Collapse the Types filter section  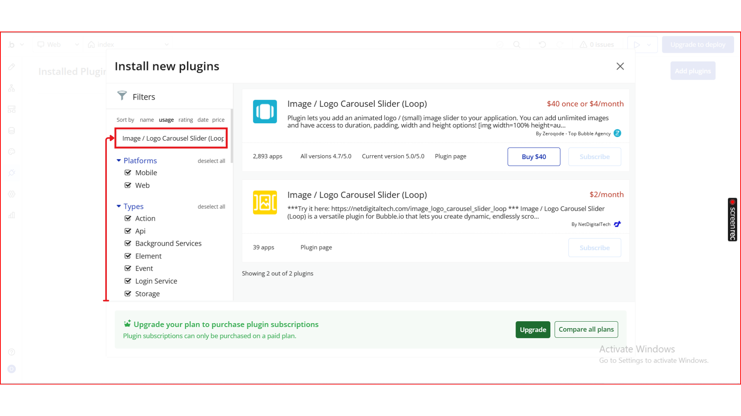click(x=119, y=206)
